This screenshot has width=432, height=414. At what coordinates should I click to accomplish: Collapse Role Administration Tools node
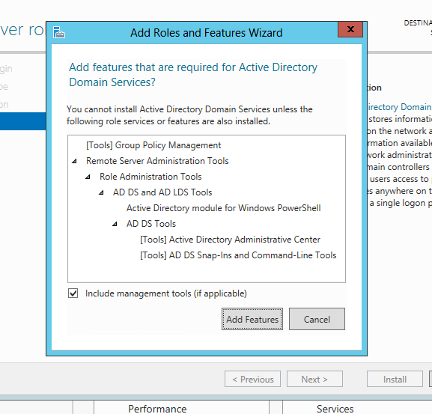[88, 177]
